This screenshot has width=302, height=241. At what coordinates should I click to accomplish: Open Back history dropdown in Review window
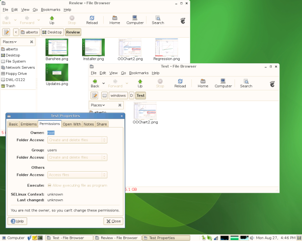[15, 20]
